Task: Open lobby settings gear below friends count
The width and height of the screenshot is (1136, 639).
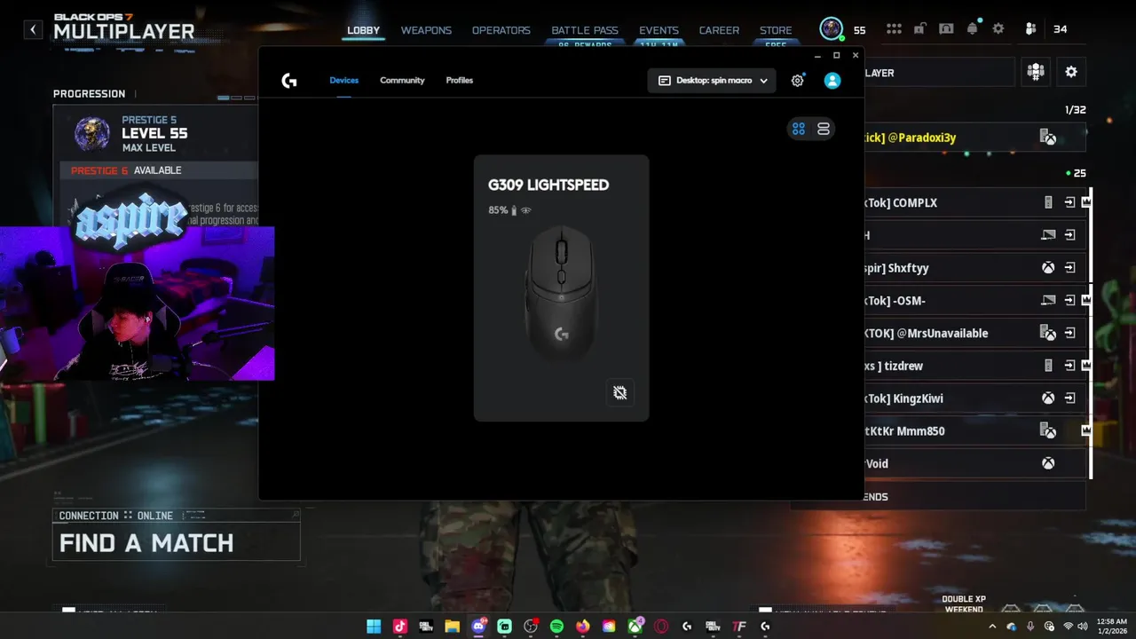Action: coord(1071,72)
